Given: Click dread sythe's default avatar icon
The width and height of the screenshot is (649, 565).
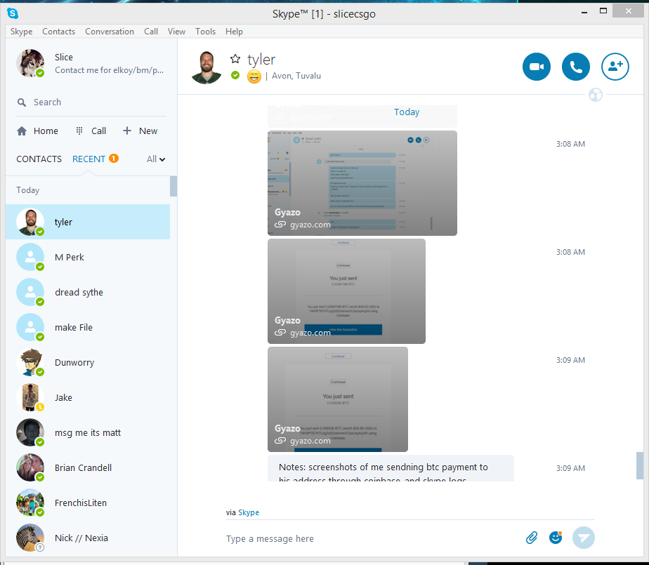Looking at the screenshot, I should [30, 292].
